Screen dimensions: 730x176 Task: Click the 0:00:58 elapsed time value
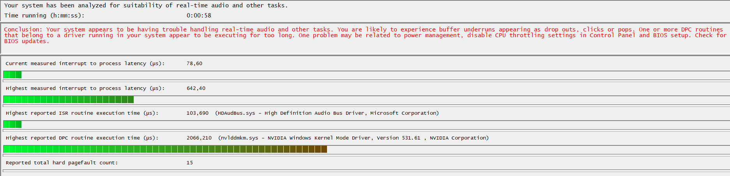click(199, 16)
